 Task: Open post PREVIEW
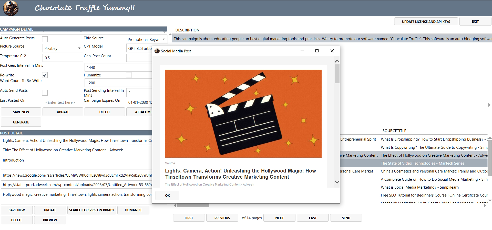tap(50, 220)
